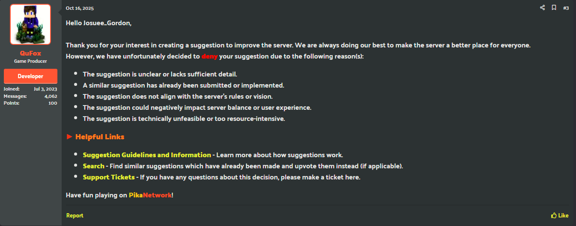The width and height of the screenshot is (576, 226).
Task: Open the QuFox username profile link
Action: click(30, 53)
